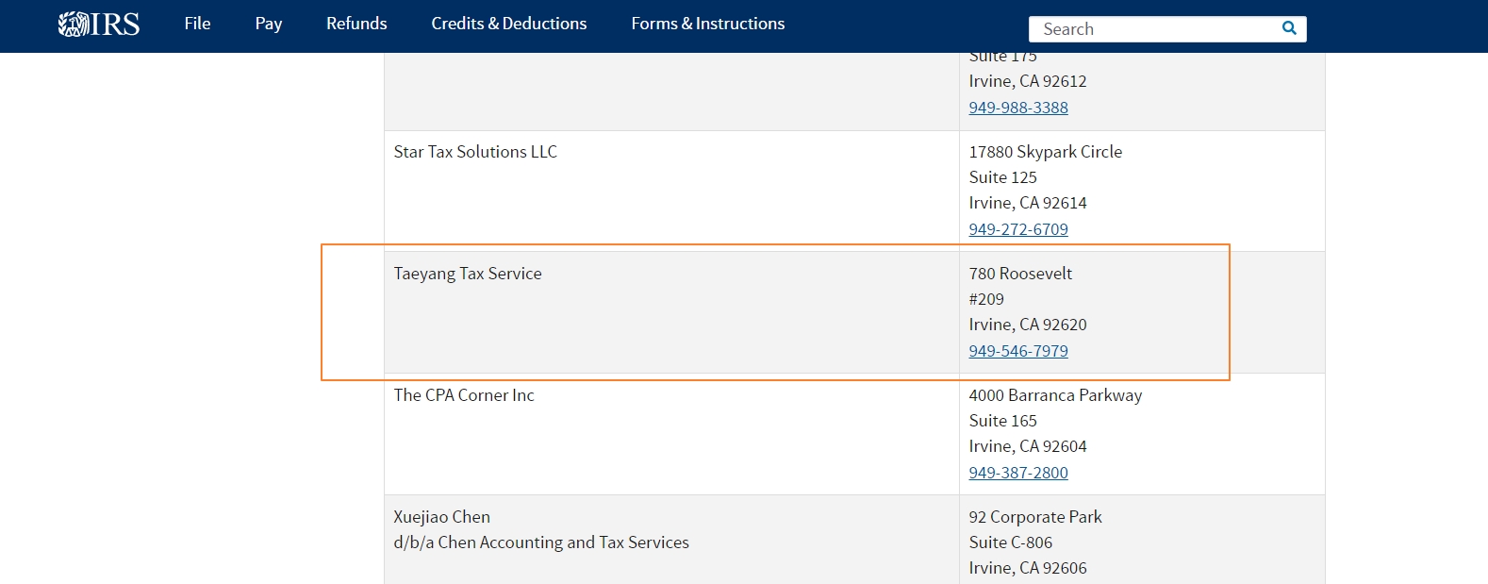Click the IRS logo home icon
The image size is (1488, 584).
tap(99, 24)
